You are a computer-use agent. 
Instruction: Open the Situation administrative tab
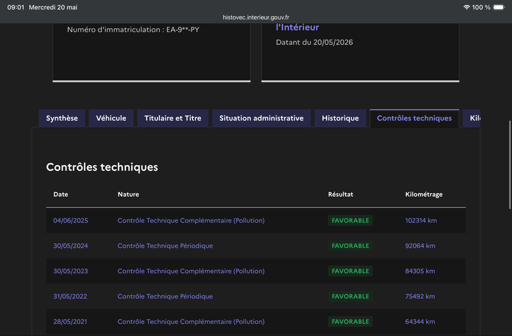coord(262,118)
